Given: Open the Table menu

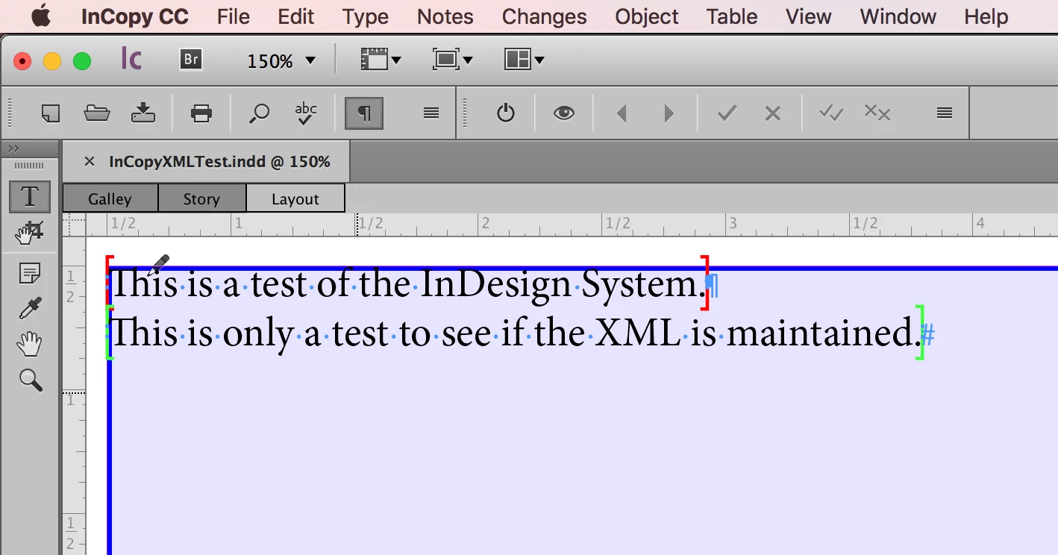Looking at the screenshot, I should pyautogui.click(x=732, y=16).
